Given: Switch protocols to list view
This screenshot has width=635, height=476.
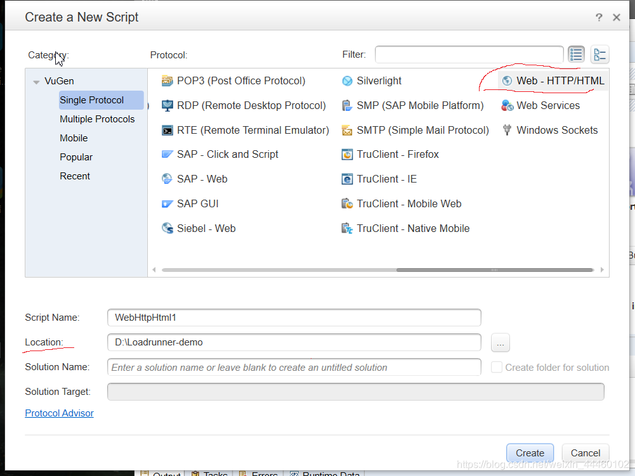Looking at the screenshot, I should [x=576, y=55].
